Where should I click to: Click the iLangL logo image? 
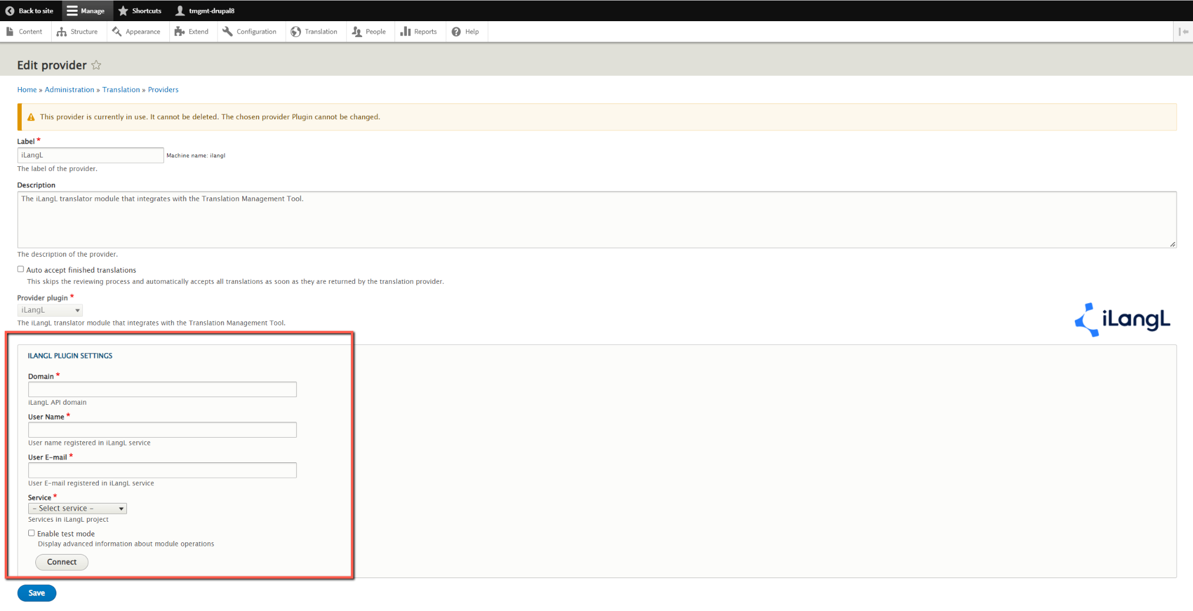1122,320
